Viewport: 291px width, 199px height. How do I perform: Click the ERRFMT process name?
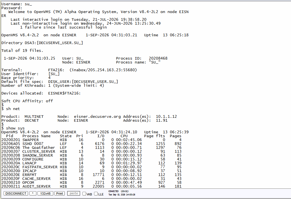29,175
